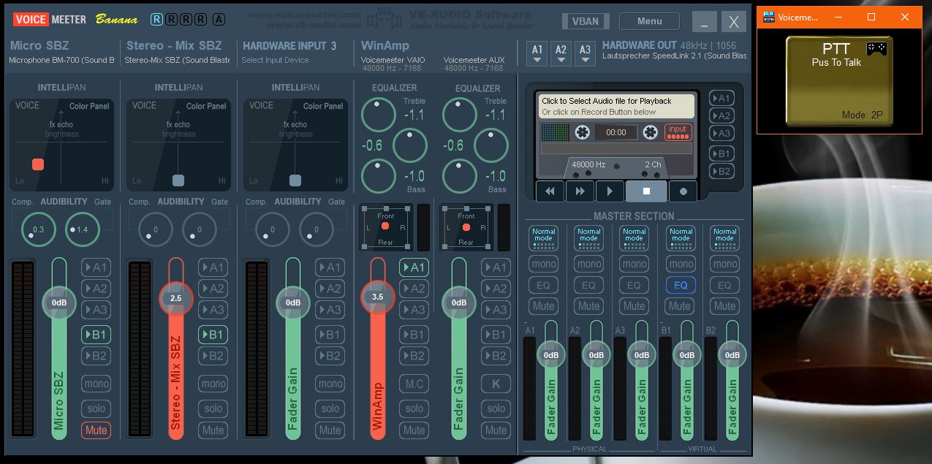This screenshot has width=932, height=464.
Task: Click Color Panel on Stereo - Mix SBZ Intellipan
Action: (206, 106)
